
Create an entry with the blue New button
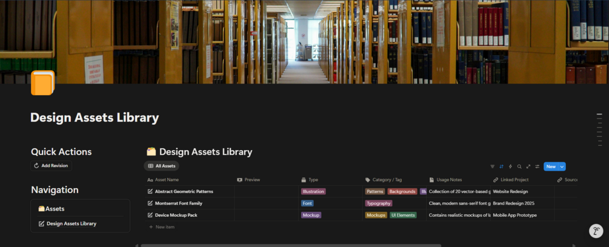(x=551, y=166)
